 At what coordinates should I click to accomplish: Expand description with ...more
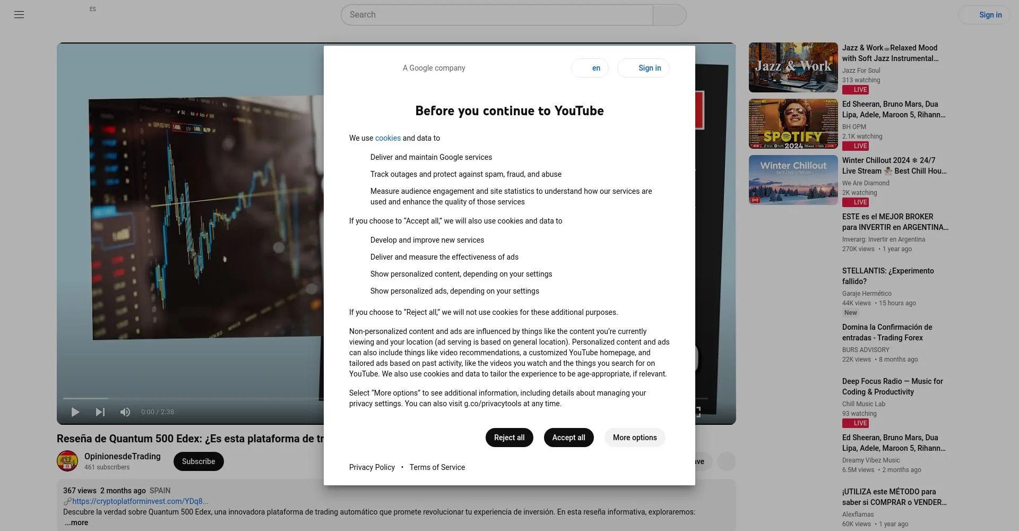[76, 523]
